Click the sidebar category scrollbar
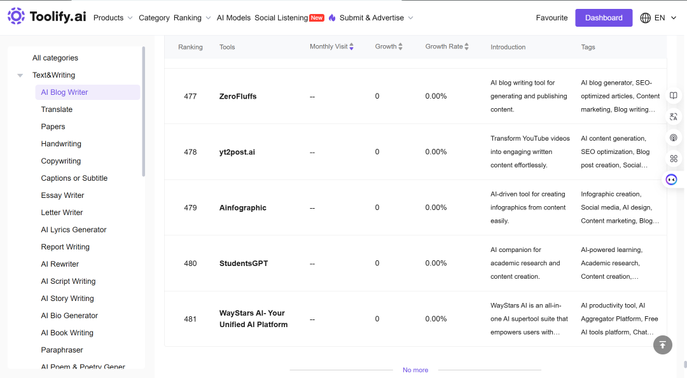The height and width of the screenshot is (378, 687). 143,111
